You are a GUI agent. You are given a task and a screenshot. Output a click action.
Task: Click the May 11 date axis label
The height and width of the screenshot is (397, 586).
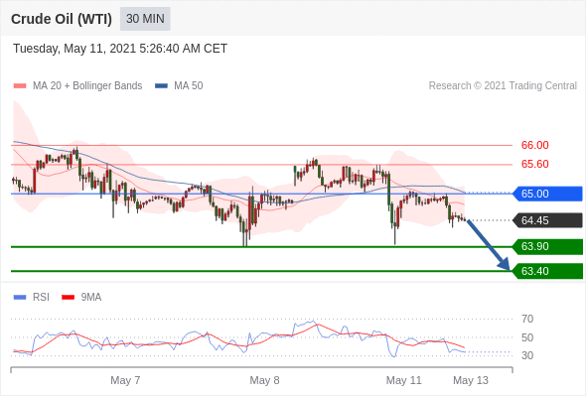click(403, 380)
